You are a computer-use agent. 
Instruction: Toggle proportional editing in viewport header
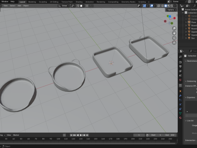pyautogui.click(x=87, y=6)
